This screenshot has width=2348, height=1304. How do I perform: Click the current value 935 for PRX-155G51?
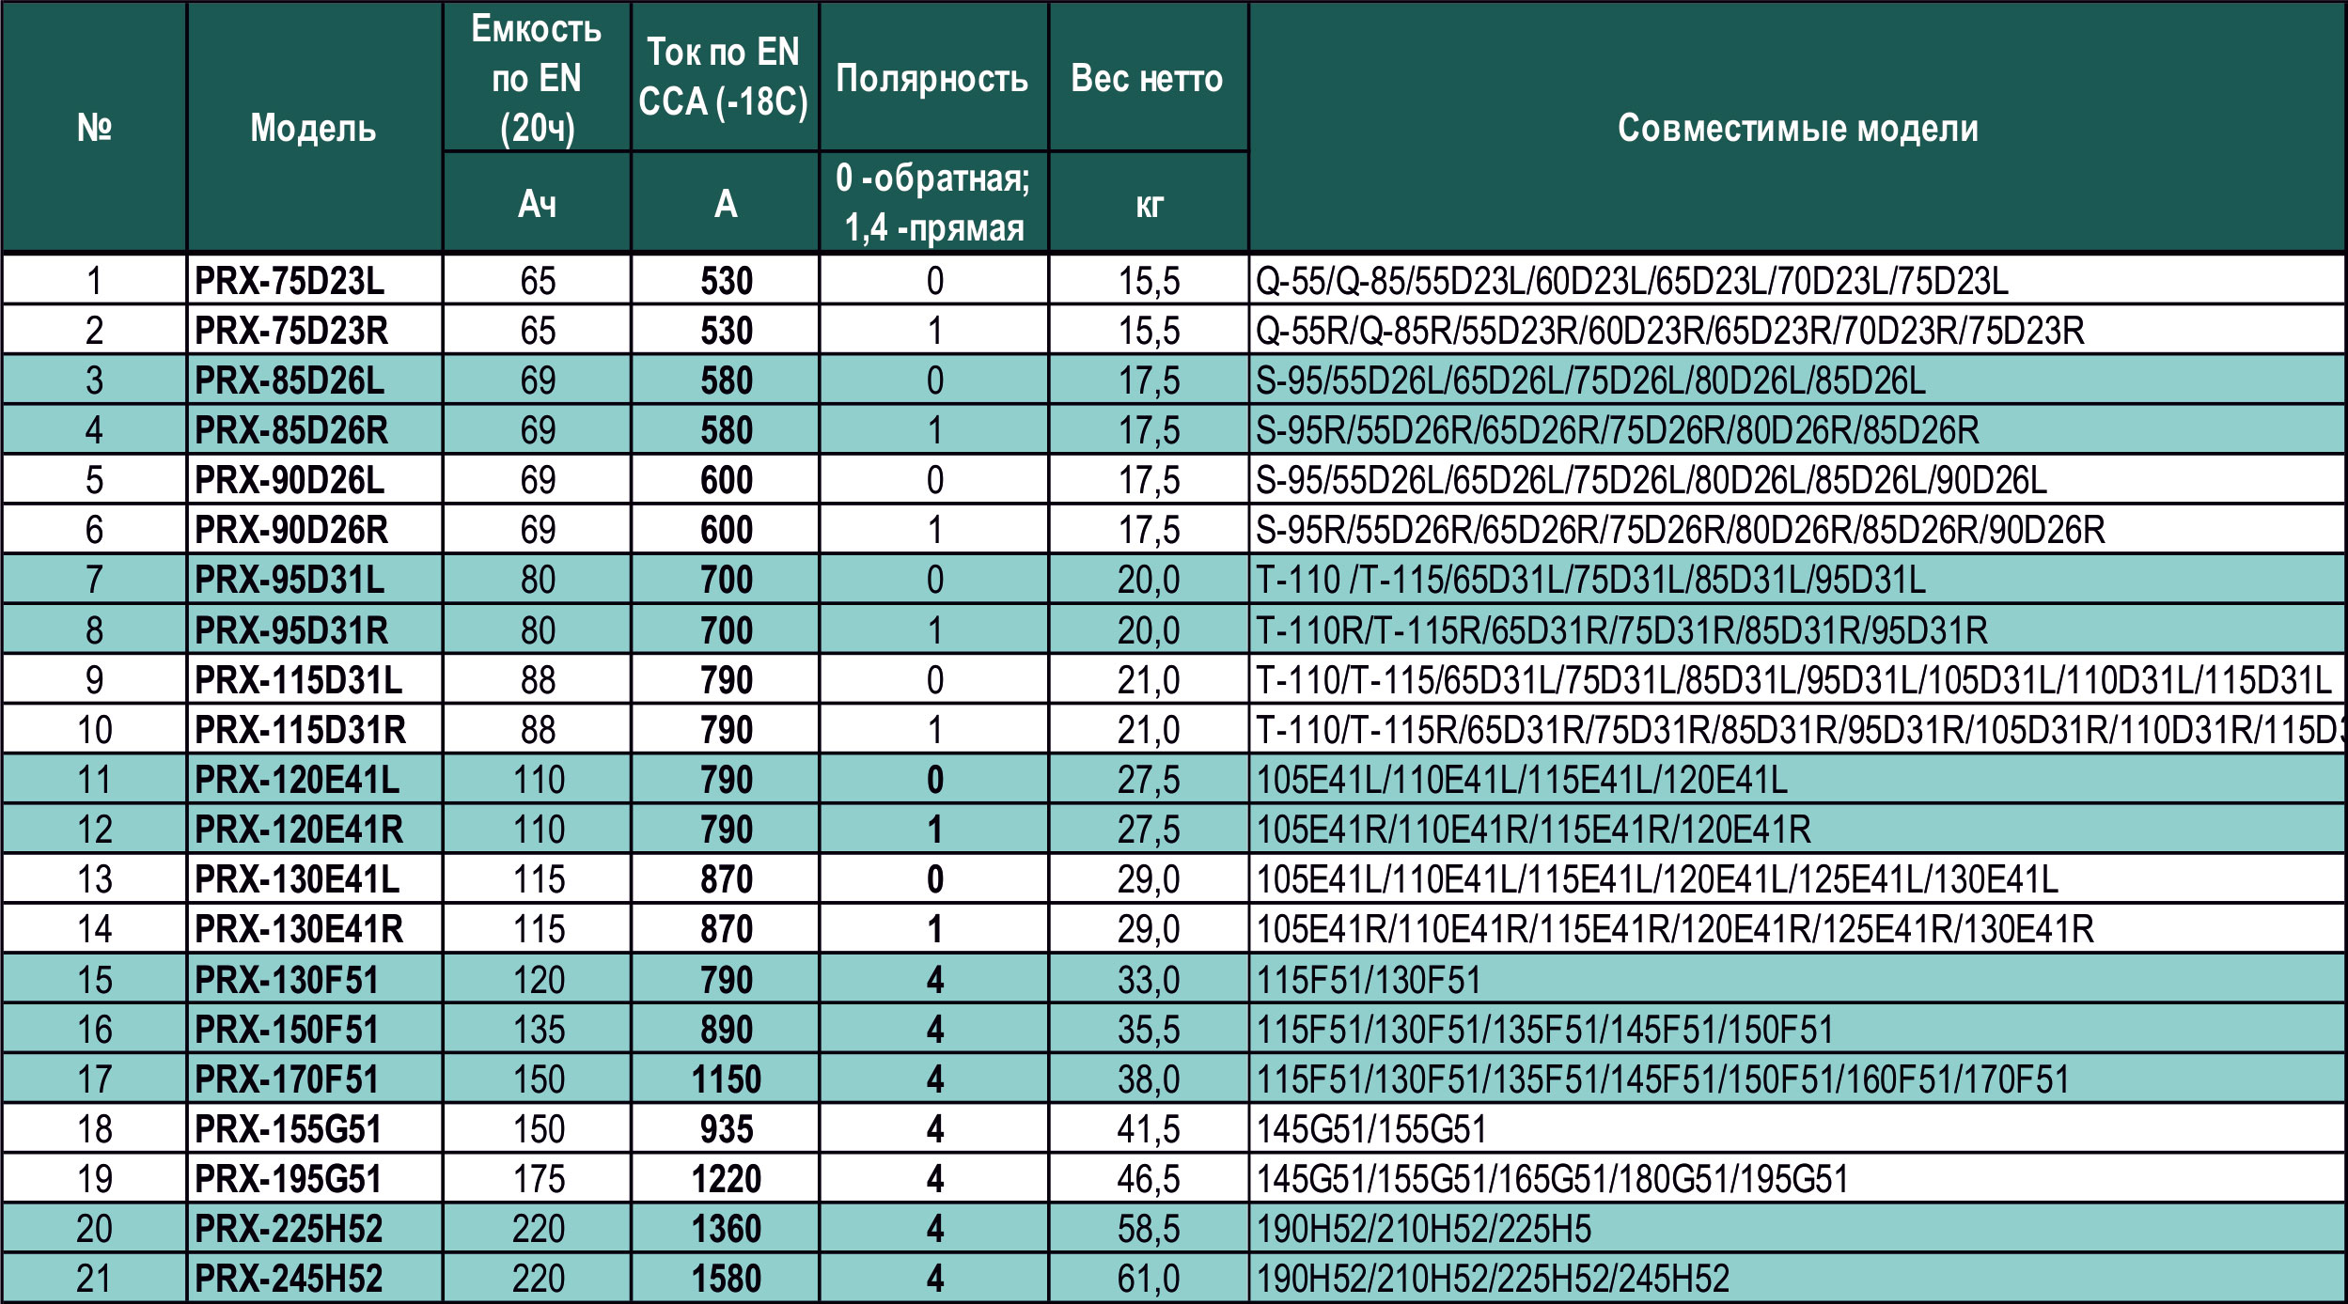[726, 1128]
